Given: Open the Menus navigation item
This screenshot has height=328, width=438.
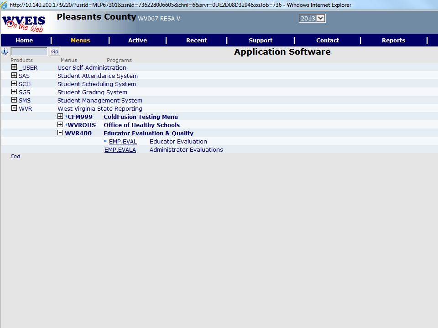Looking at the screenshot, I should pos(80,40).
